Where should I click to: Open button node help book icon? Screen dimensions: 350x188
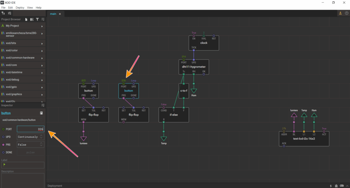click(41, 113)
